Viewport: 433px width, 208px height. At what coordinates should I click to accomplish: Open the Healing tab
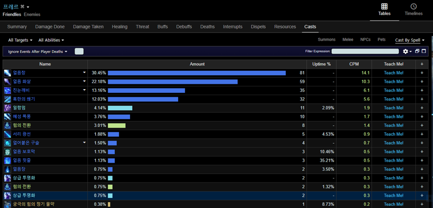tap(120, 26)
